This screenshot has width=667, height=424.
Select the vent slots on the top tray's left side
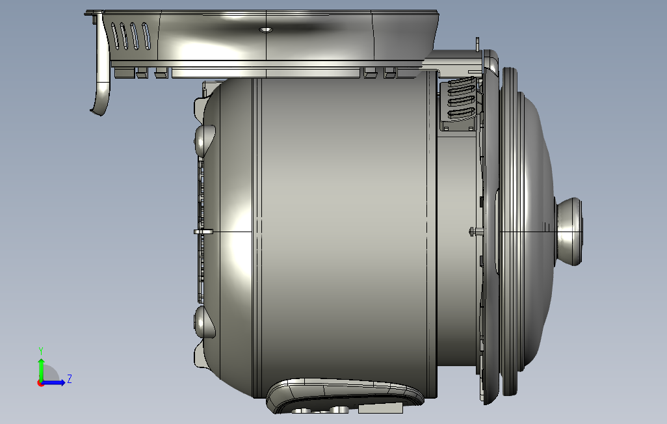point(131,36)
